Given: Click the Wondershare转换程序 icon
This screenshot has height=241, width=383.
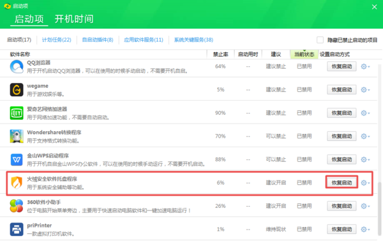Looking at the screenshot, I should point(17,136).
